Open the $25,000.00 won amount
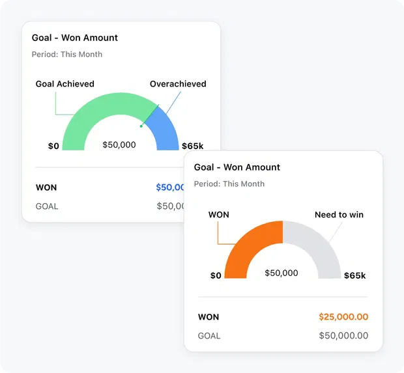Image resolution: width=404 pixels, height=373 pixels. click(343, 317)
